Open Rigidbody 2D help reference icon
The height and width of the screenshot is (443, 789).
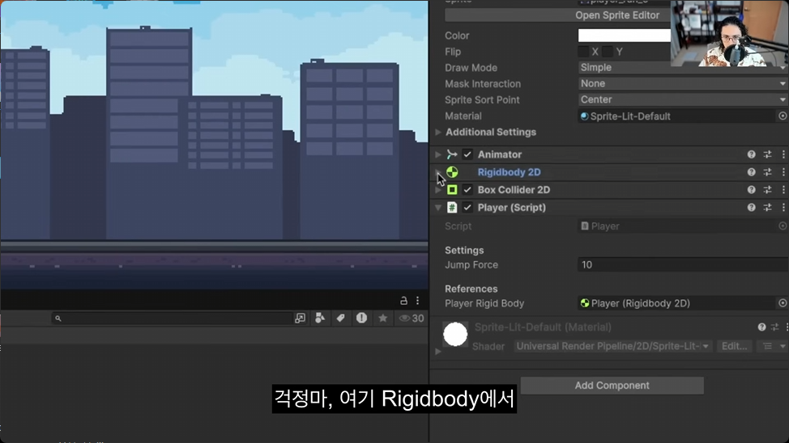[751, 172]
